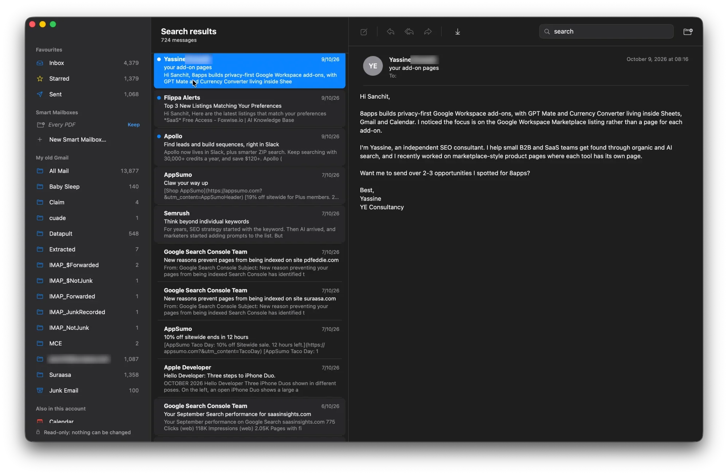Click inside the search field
728x475 pixels.
[x=606, y=32]
